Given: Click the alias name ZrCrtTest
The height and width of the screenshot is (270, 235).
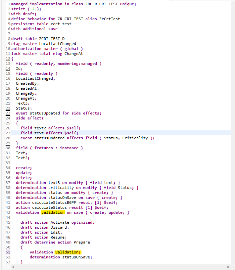Looking at the screenshot, I should (110, 19).
